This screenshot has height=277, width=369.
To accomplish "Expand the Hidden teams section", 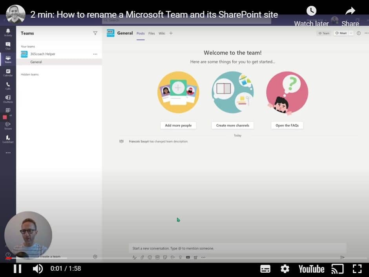I will (x=30, y=75).
